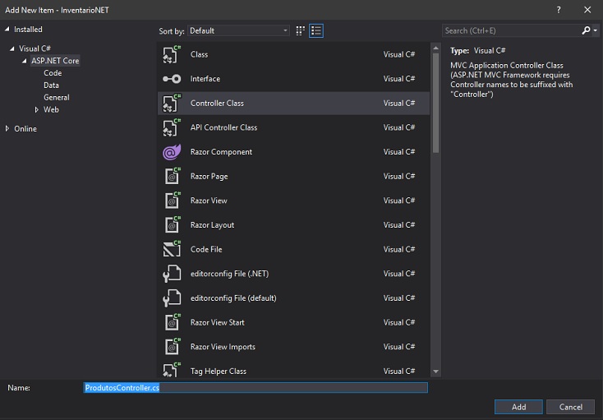The image size is (603, 420).
Task: Click the Class template icon
Action: pos(172,54)
